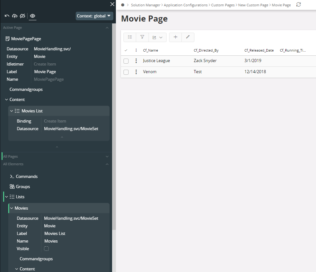Click the undo arrow icon
Viewport: 316px width, 272px height.
(x=7, y=16)
